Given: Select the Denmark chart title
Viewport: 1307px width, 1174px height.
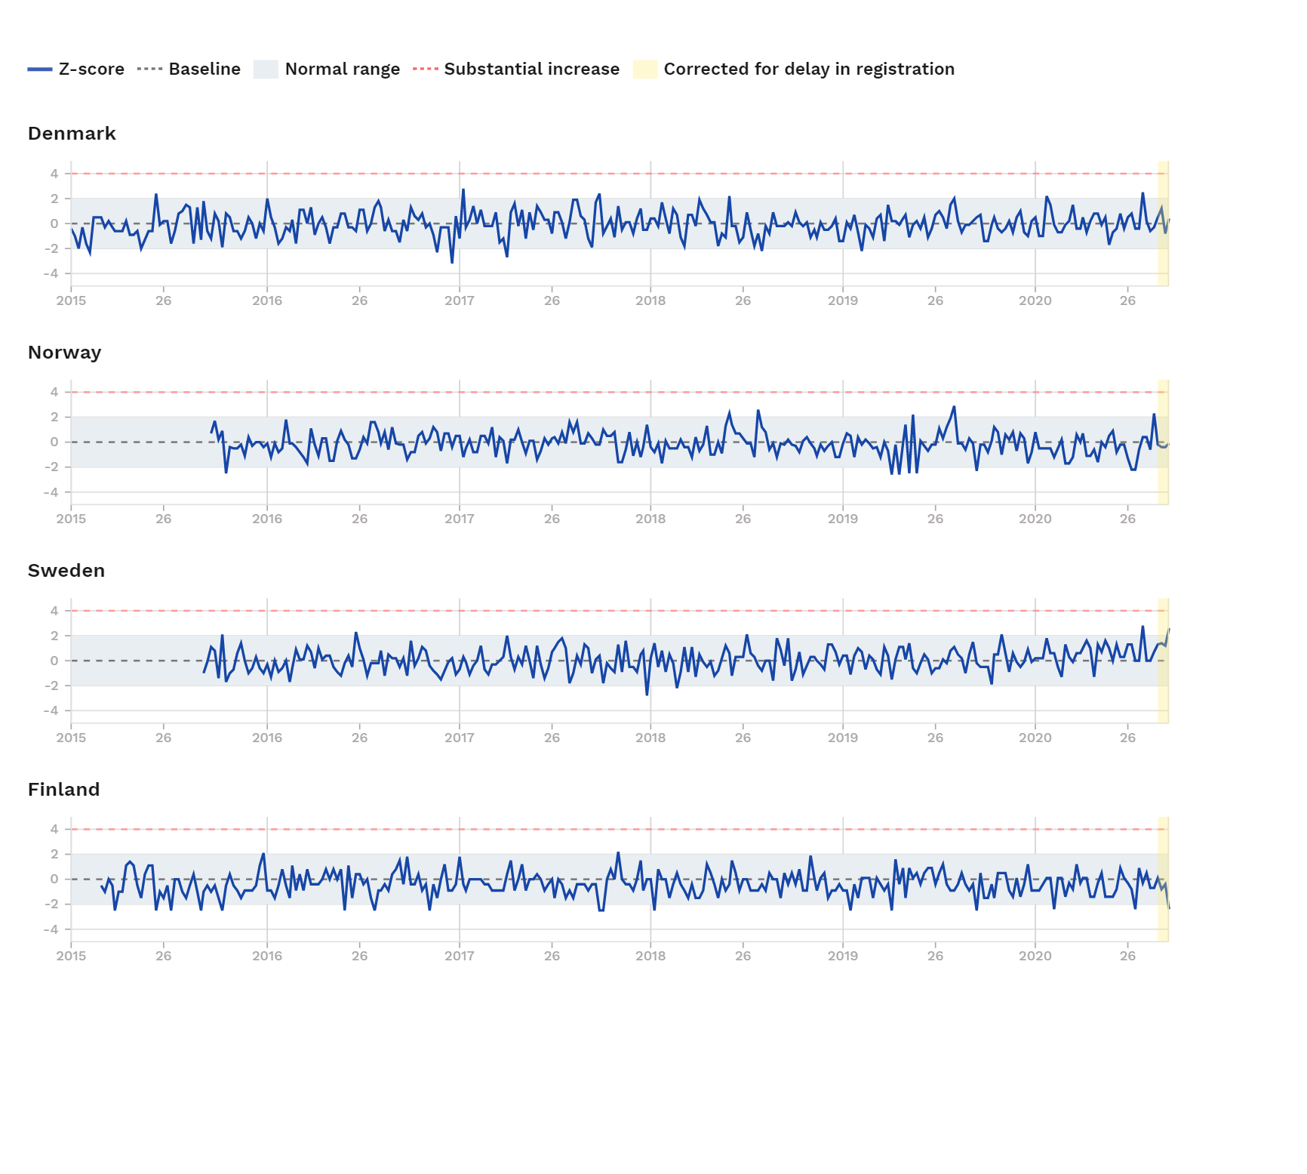Looking at the screenshot, I should point(72,134).
